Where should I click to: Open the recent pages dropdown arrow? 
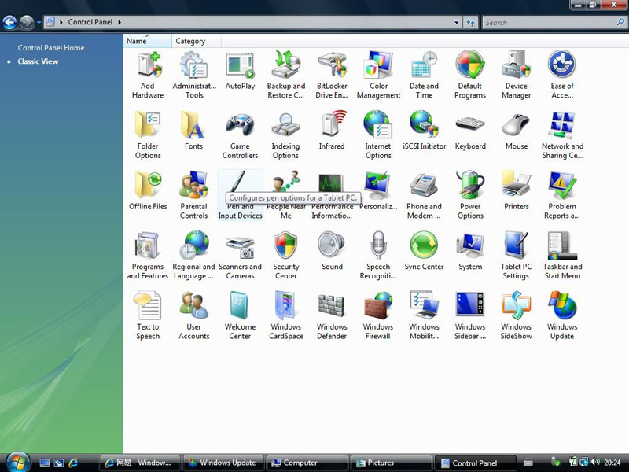39,23
